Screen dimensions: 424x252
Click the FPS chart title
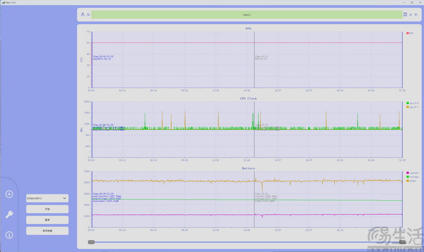[x=248, y=29]
